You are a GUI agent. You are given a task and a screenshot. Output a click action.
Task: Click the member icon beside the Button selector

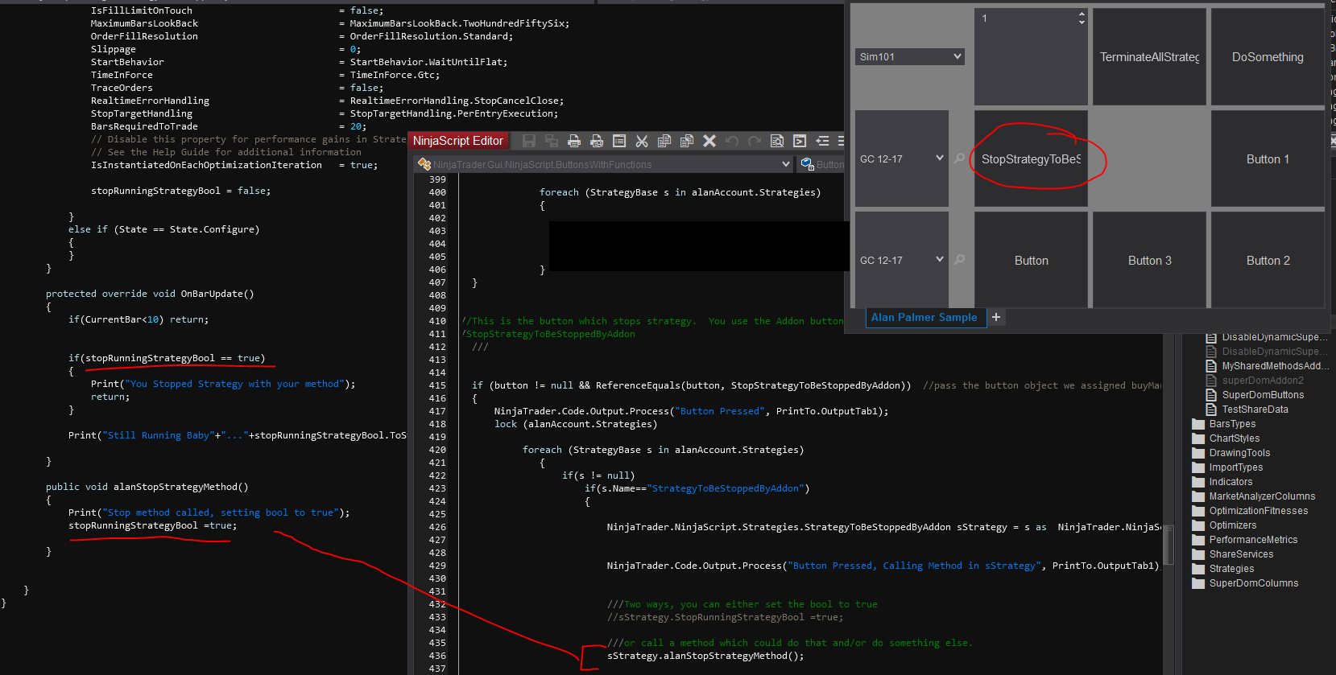[x=807, y=164]
